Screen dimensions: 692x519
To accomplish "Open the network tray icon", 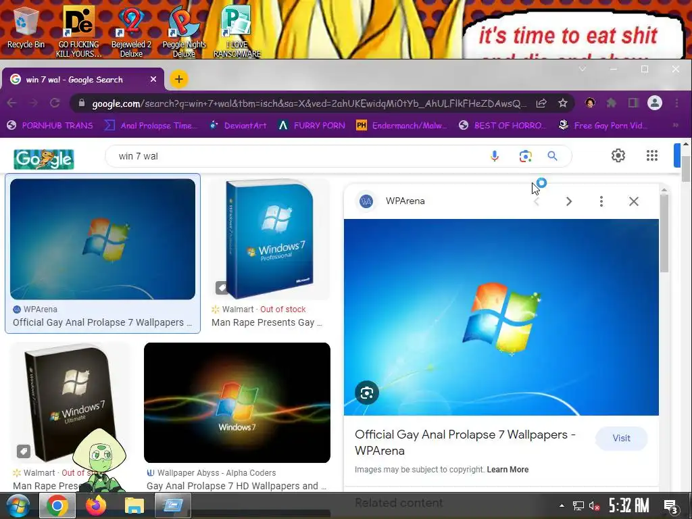I will tap(578, 505).
